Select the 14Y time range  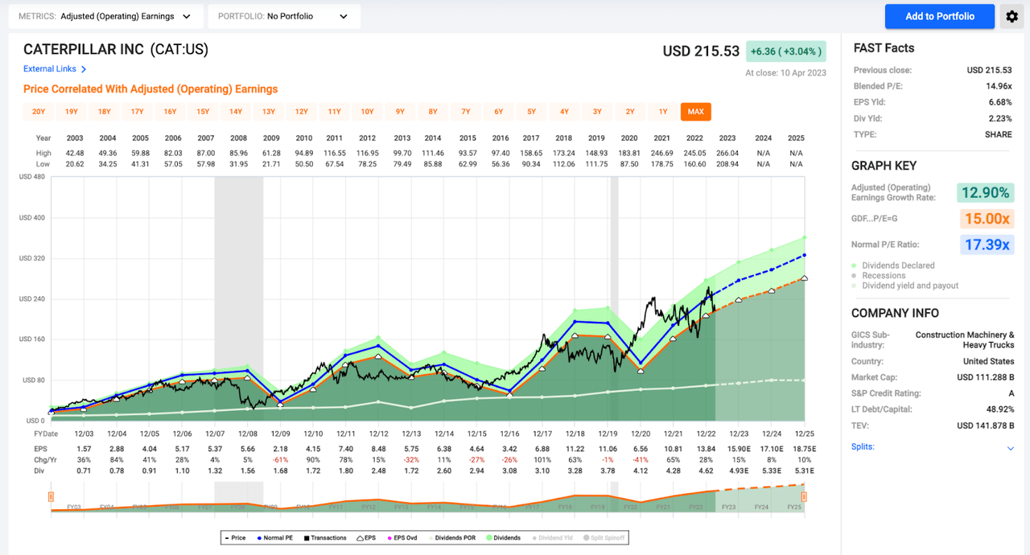click(236, 112)
